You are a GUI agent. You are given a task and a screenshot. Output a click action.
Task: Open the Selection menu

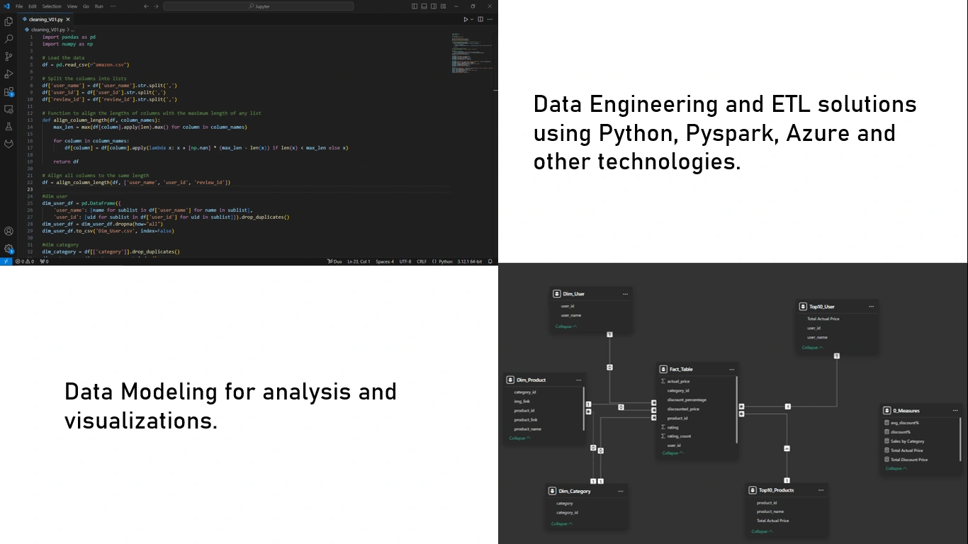[52, 6]
